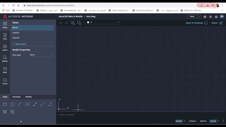Click the Zoom window icon
This screenshot has width=226, height=127.
pos(79,23)
